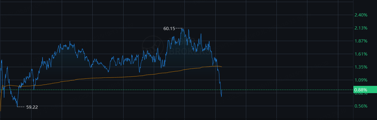Screen dimensions: 377x120
Task: Click the latest endpoint of the blue price line
Action: [x=221, y=96]
